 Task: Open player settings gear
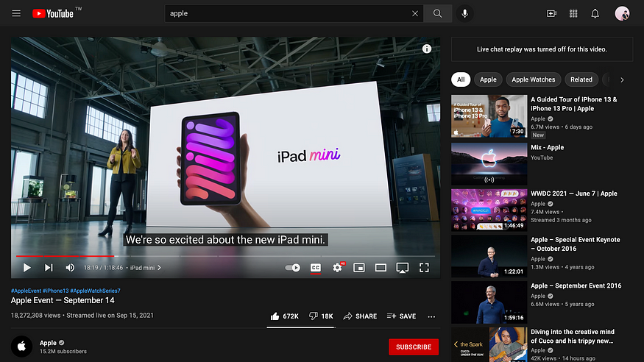338,268
